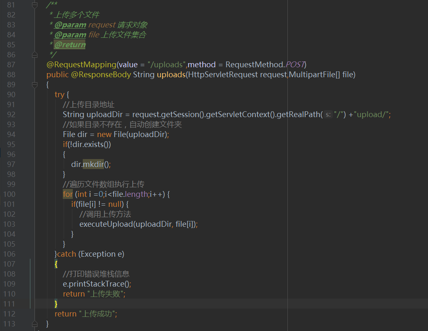Click line number 87 in the gutter

point(11,65)
